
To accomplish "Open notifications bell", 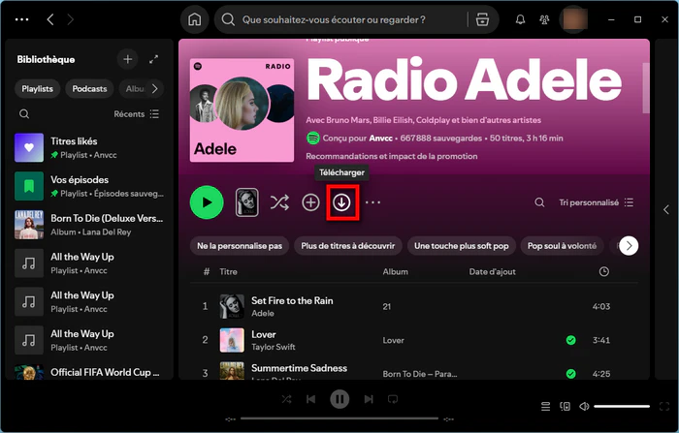I will click(521, 19).
